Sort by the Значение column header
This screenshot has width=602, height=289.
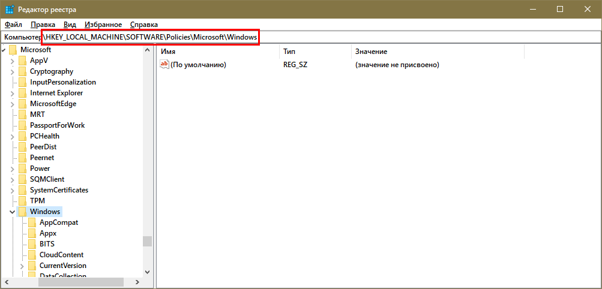(438, 52)
